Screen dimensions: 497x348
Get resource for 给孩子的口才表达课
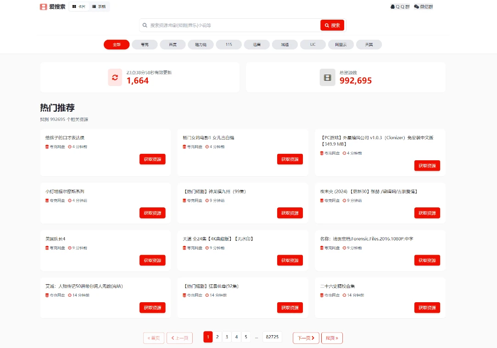[x=152, y=159]
